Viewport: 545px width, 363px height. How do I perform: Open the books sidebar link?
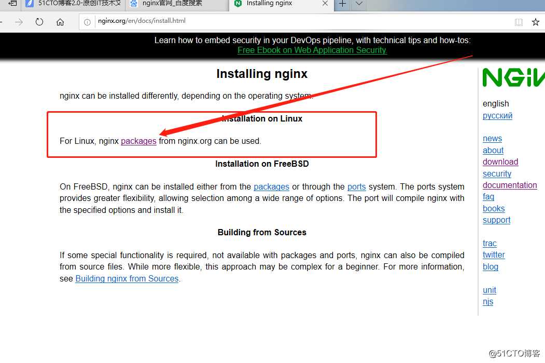tap(494, 208)
